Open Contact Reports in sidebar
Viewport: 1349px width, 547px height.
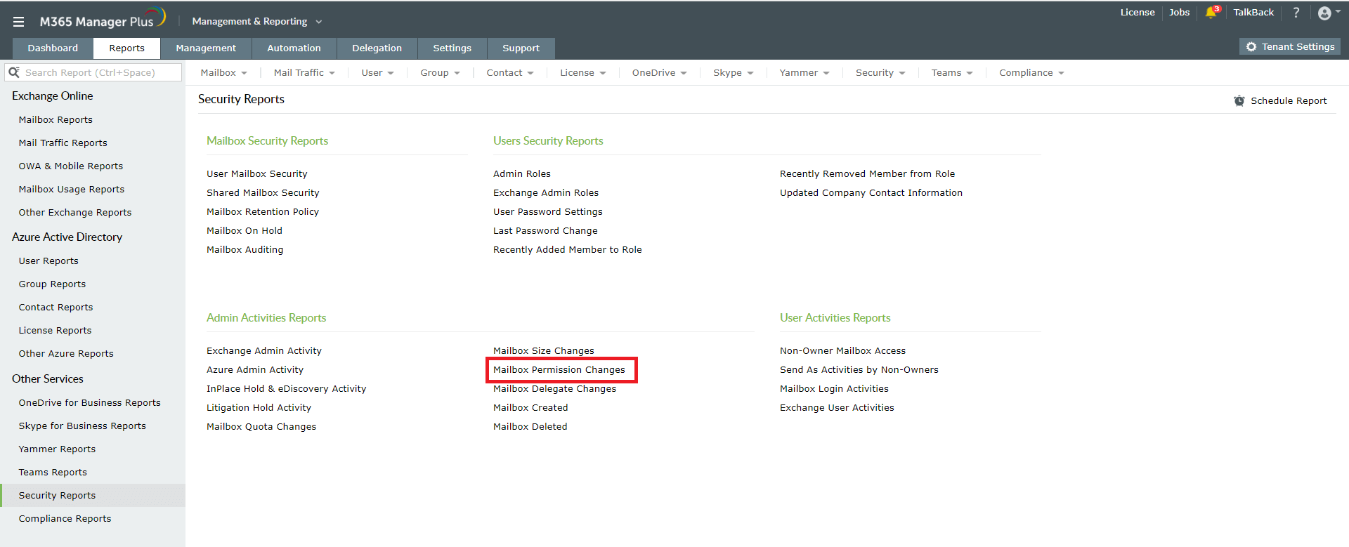tap(56, 308)
